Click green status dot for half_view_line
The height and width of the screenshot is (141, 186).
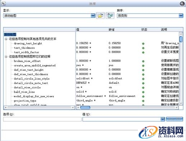point(143,92)
